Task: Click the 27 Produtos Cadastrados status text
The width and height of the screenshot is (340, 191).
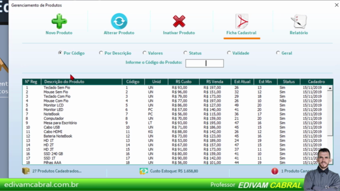Action: pyautogui.click(x=57, y=171)
